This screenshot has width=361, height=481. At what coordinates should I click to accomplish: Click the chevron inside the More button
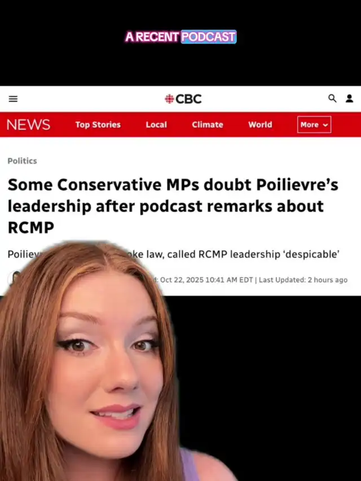click(x=325, y=125)
